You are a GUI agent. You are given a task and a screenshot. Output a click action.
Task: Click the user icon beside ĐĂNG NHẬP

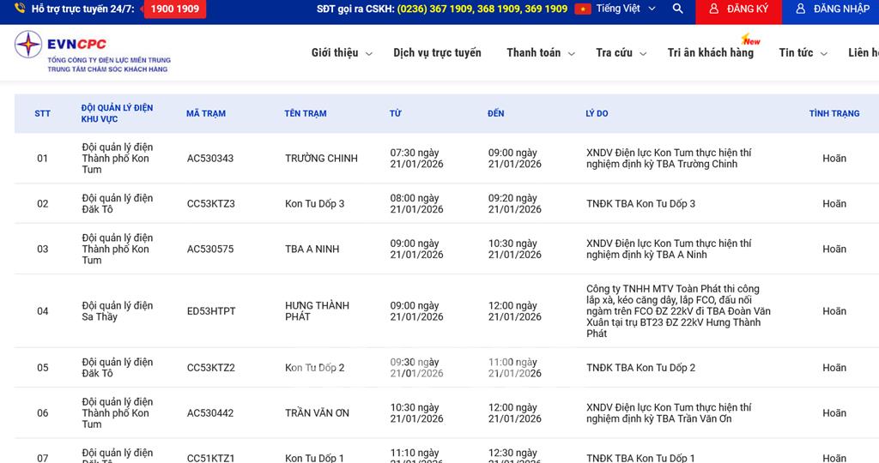[800, 9]
